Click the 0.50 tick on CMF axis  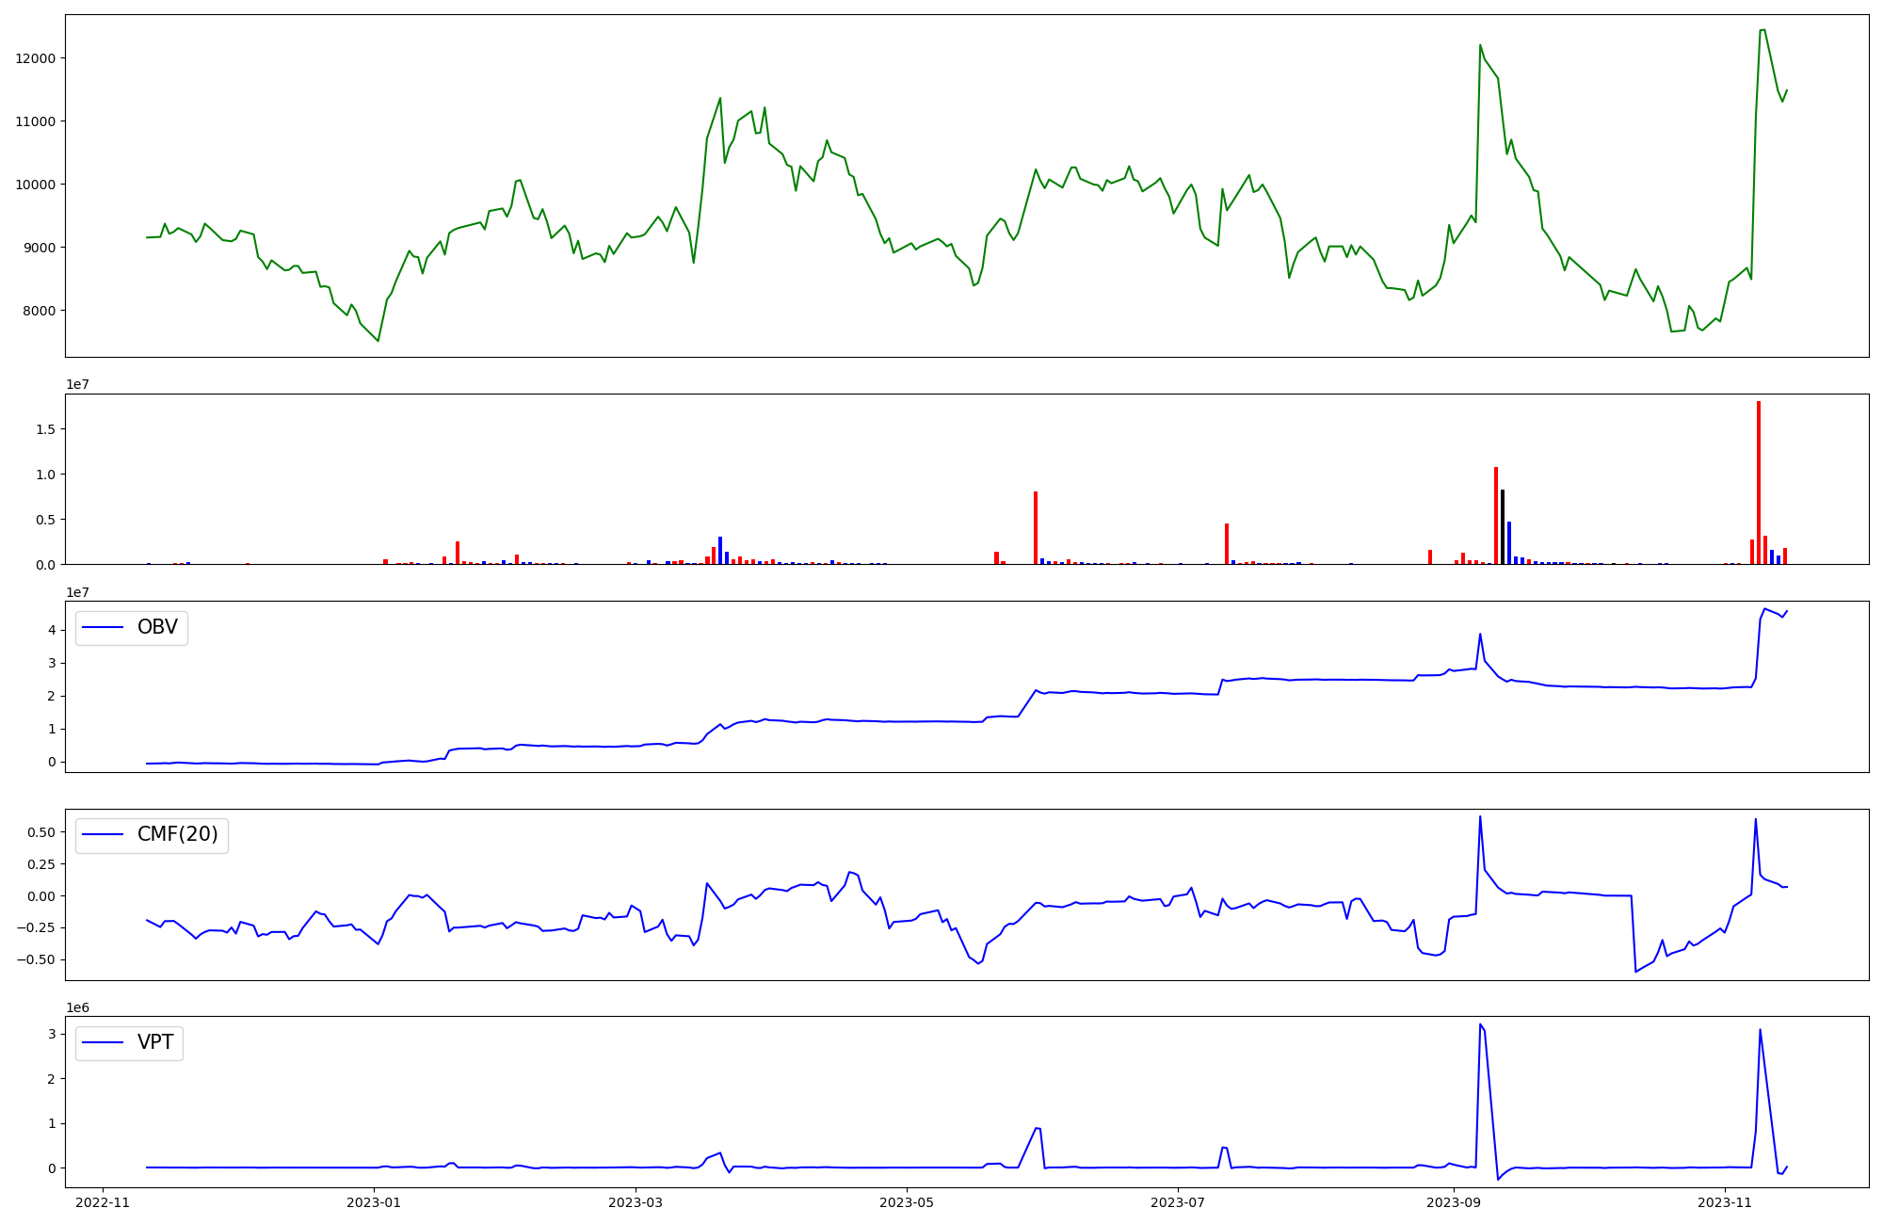coord(40,832)
